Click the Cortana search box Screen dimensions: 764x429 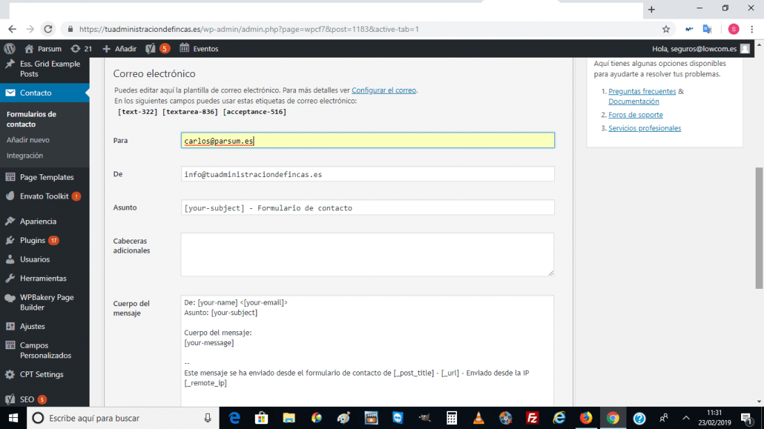123,418
